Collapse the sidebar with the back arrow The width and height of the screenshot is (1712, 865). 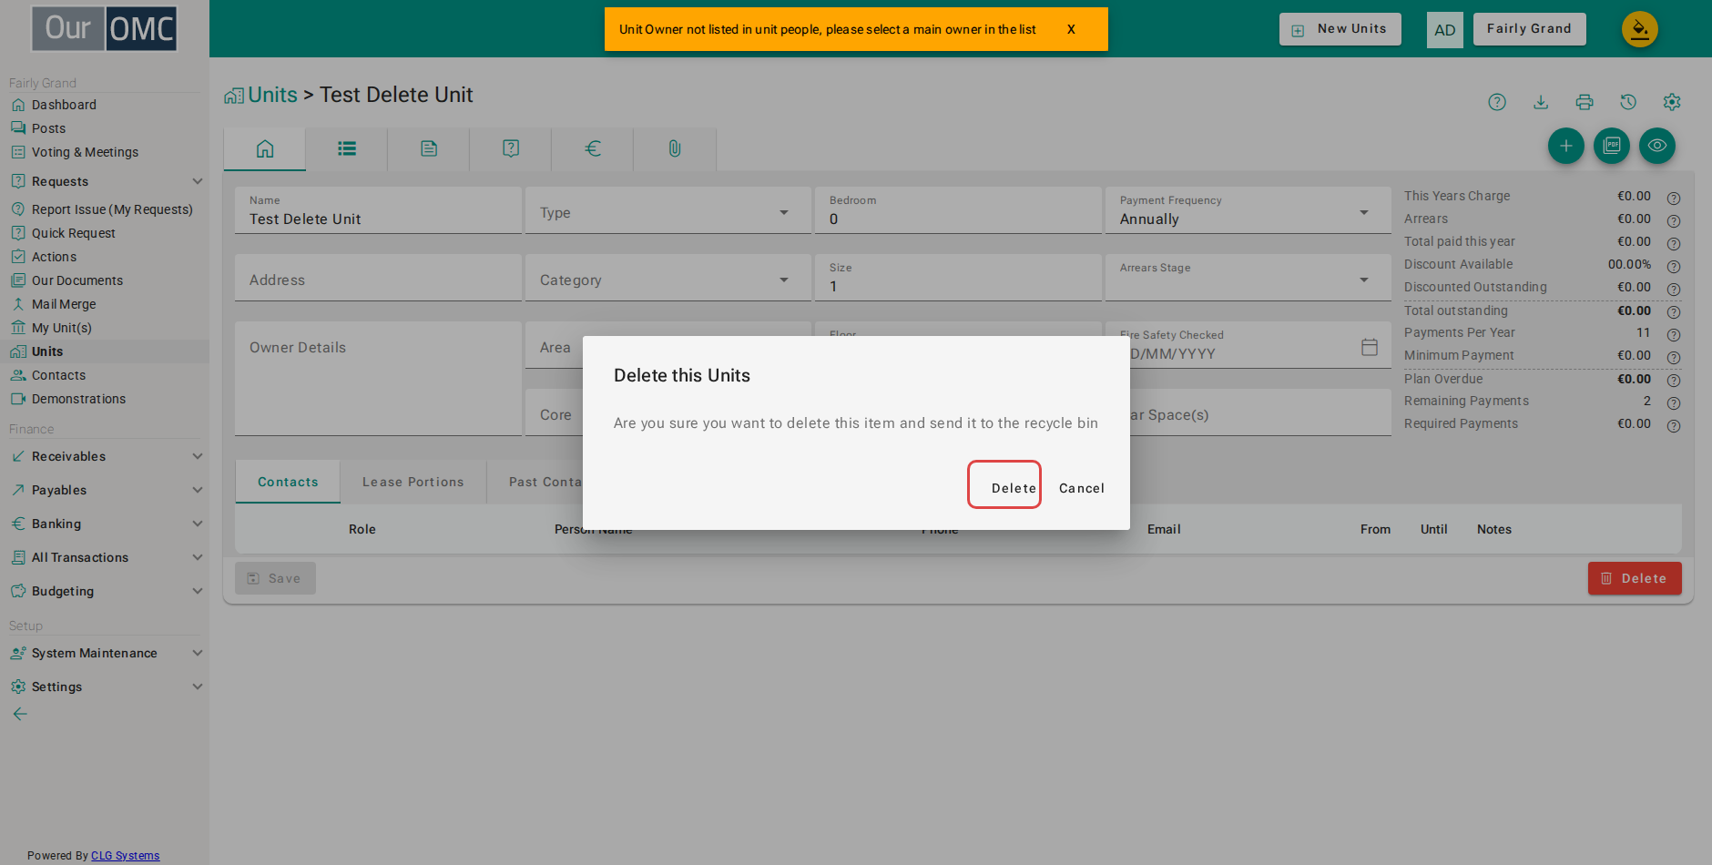pos(20,714)
